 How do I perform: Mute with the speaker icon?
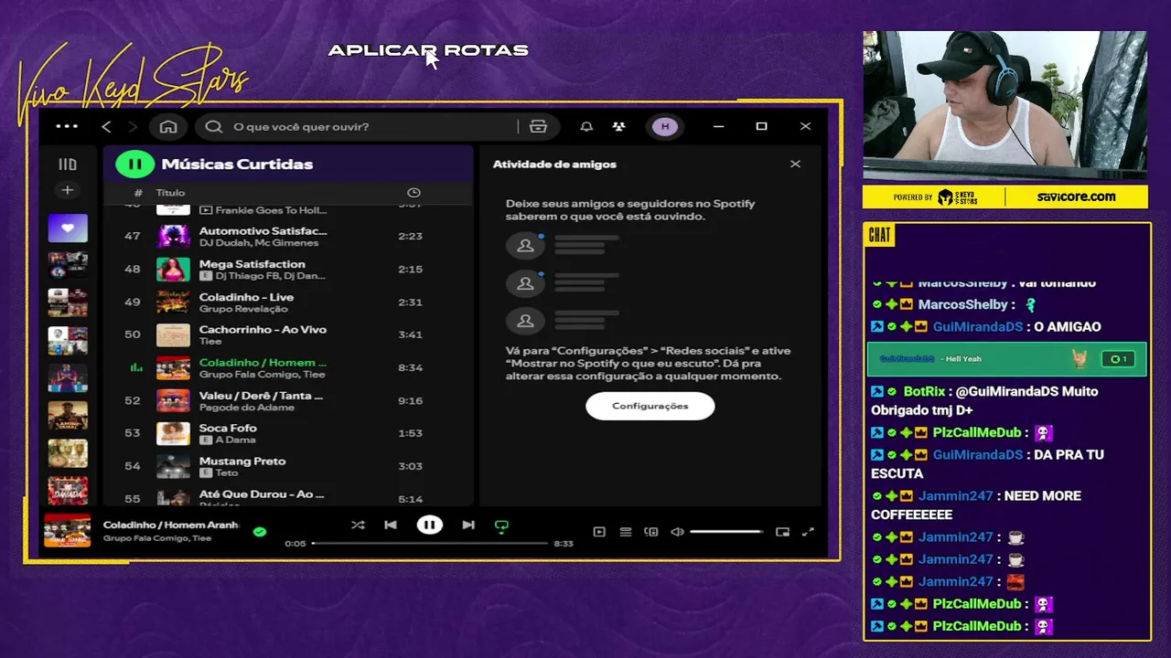pyautogui.click(x=677, y=532)
